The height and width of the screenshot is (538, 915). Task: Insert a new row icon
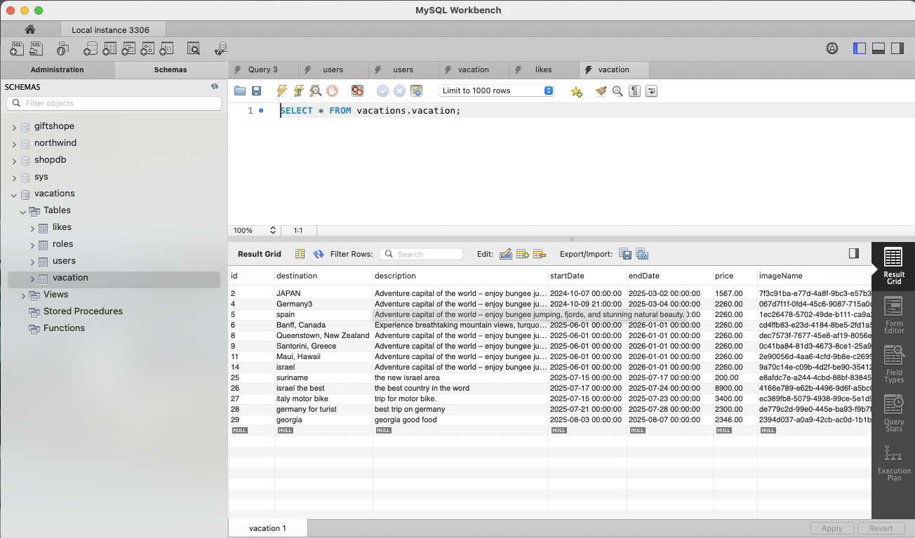(523, 254)
